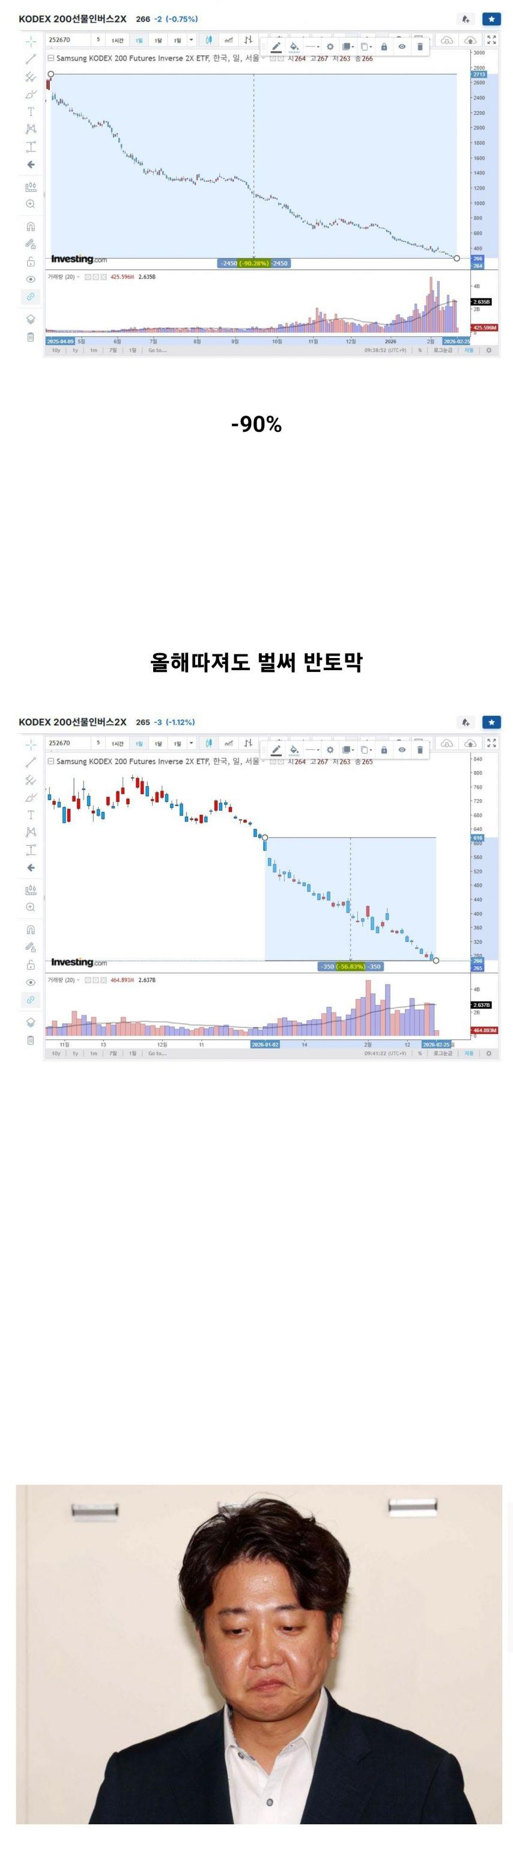This screenshot has width=513, height=1855.
Task: Toggle % scale in the 266 chart footer
Action: pos(420,351)
